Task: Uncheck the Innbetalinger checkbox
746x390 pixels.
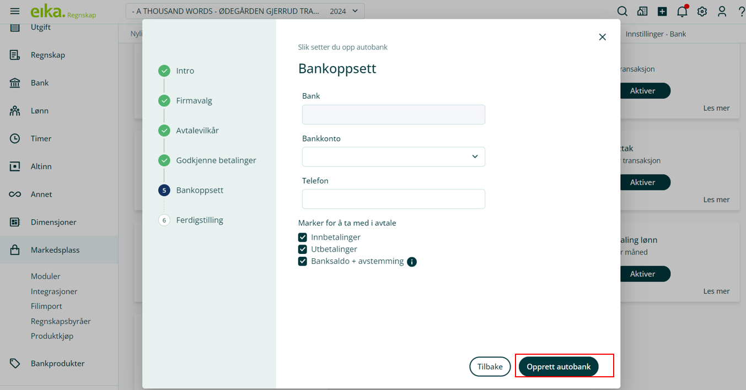Action: [x=303, y=237]
